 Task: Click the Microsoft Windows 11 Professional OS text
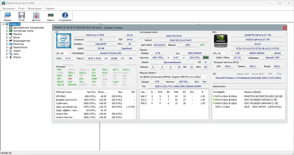point(248,78)
